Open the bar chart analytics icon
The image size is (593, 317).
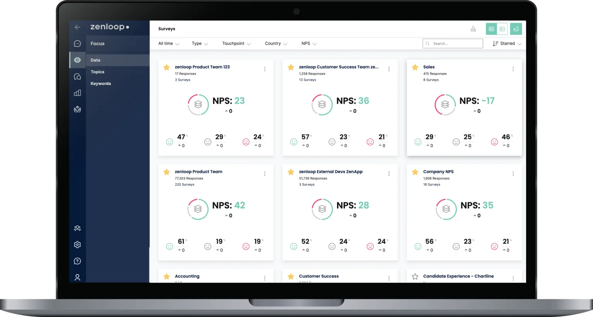pyautogui.click(x=77, y=93)
